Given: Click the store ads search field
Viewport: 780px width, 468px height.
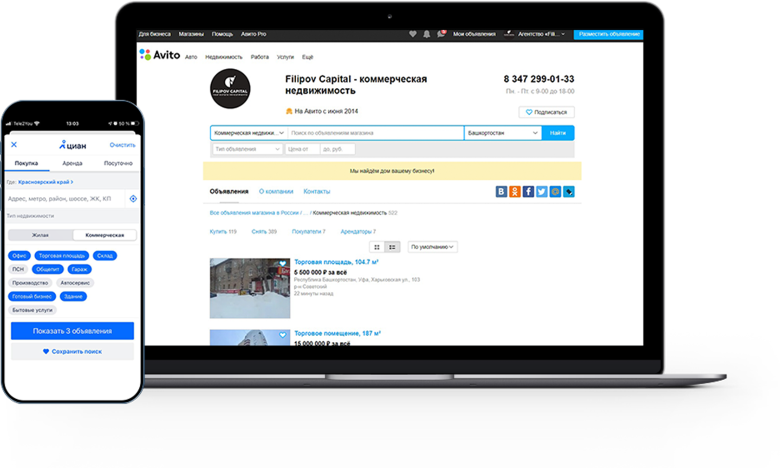Looking at the screenshot, I should (376, 133).
